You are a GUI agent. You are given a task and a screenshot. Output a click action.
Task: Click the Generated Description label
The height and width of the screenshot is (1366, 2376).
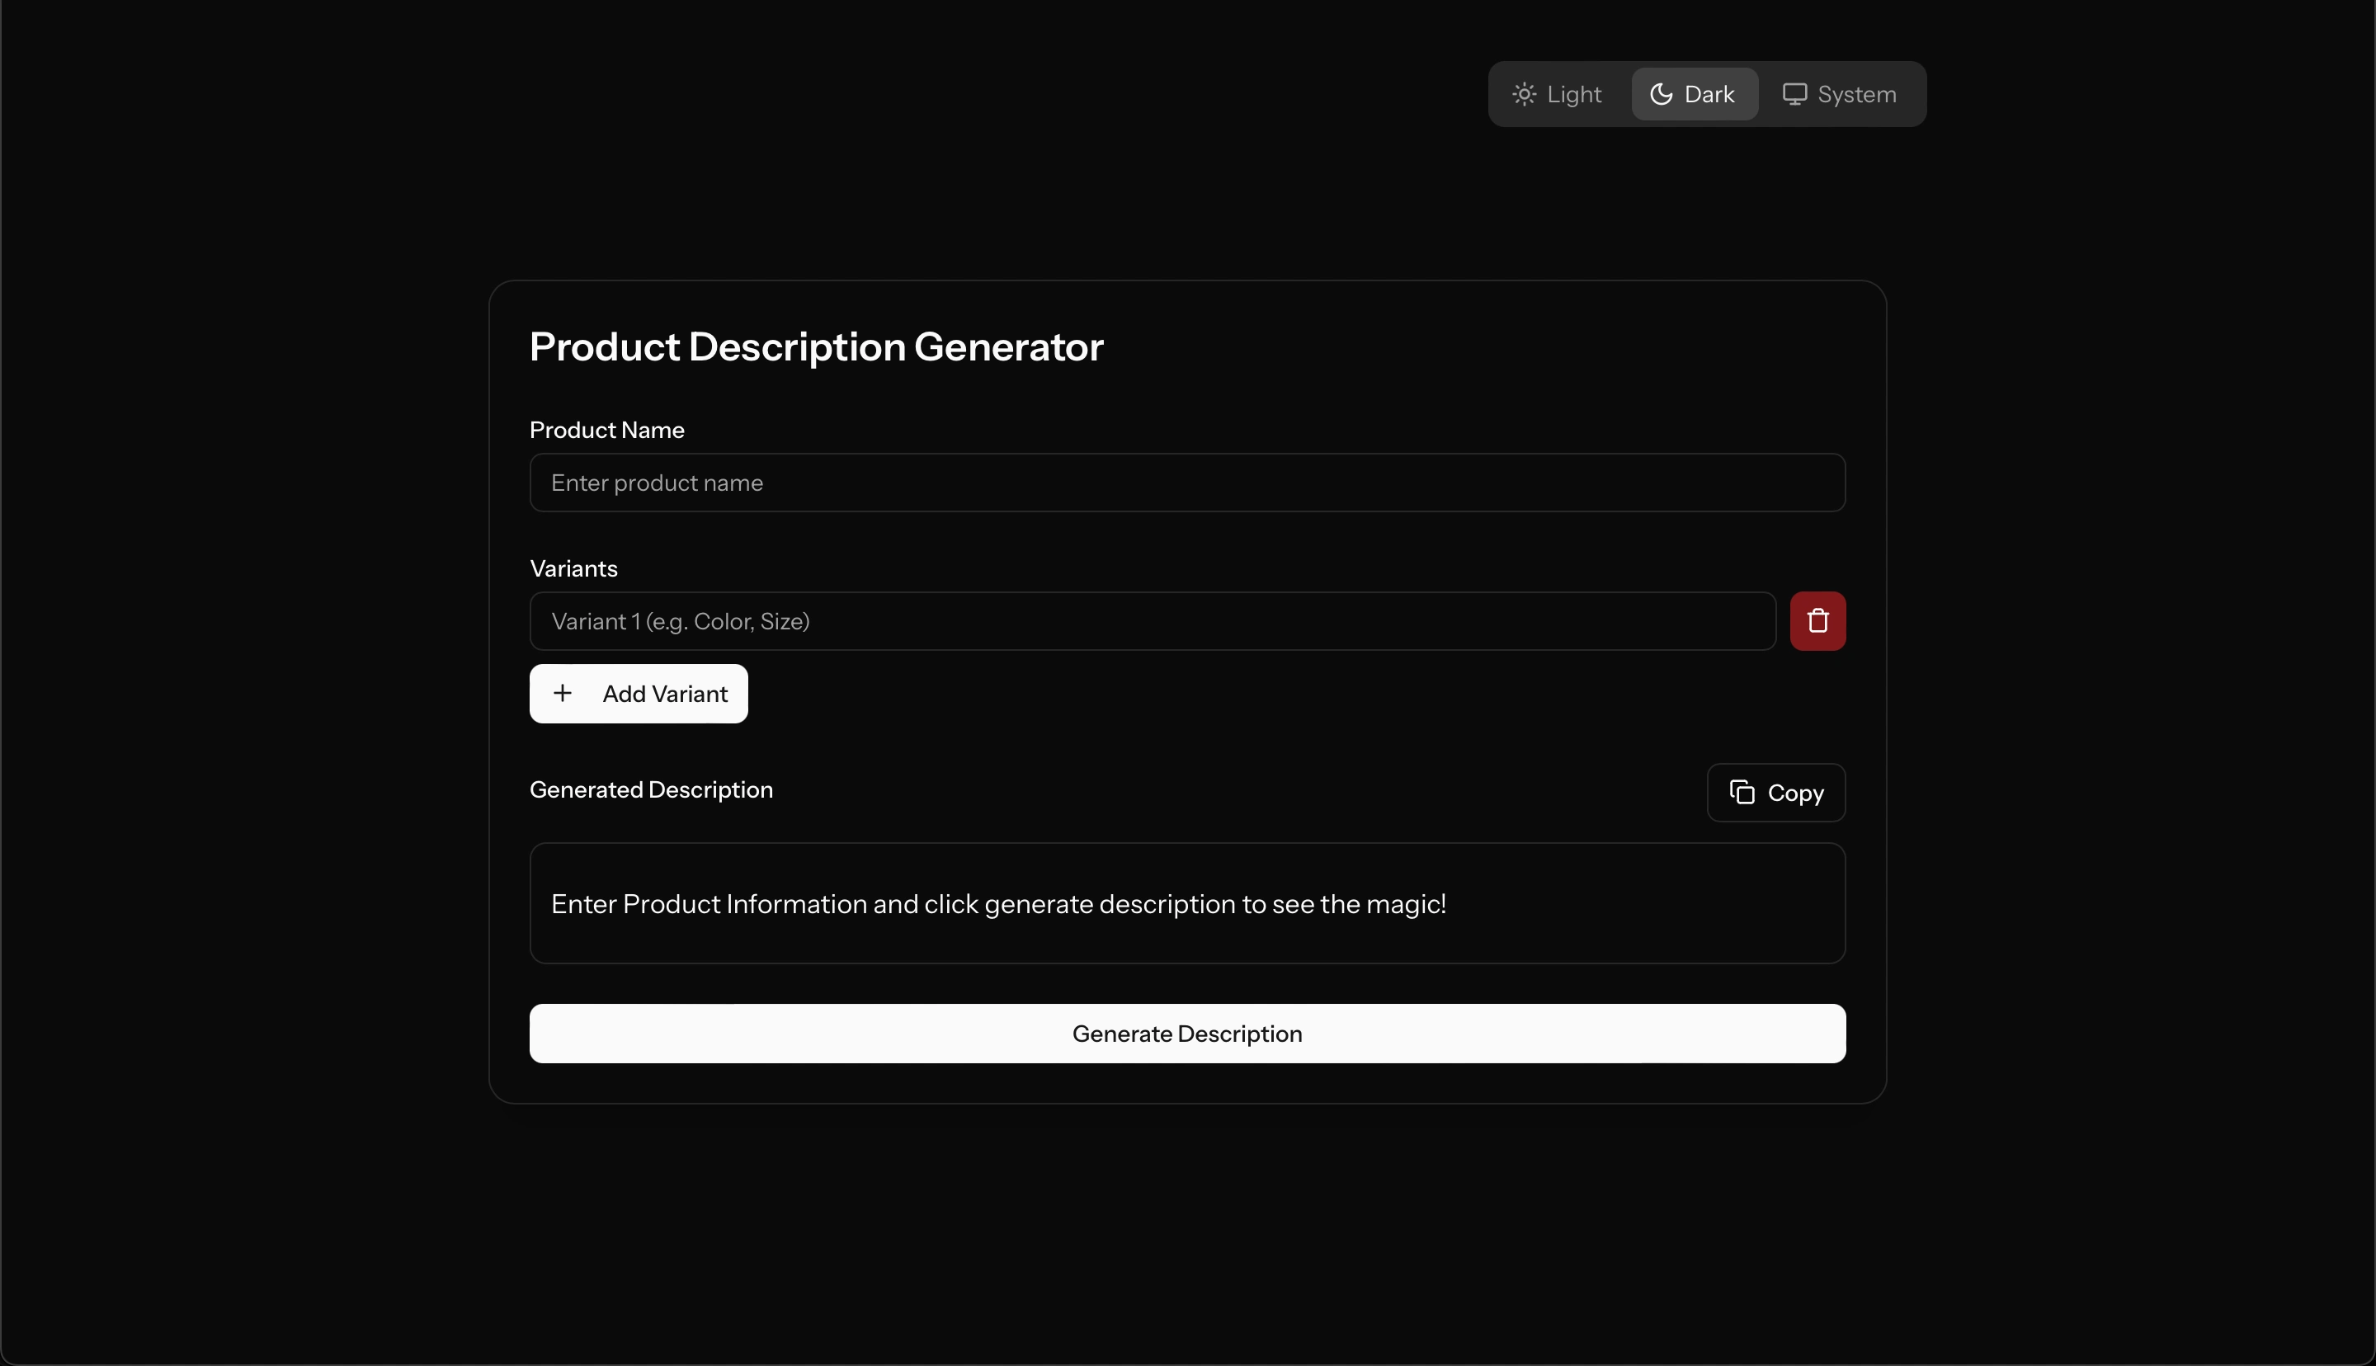(651, 790)
